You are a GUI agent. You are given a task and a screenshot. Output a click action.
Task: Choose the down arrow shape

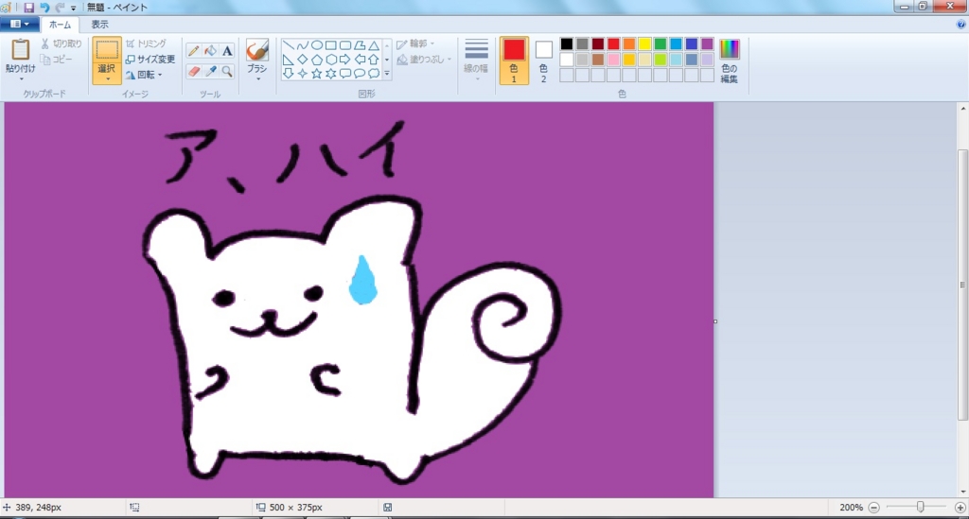coord(288,74)
